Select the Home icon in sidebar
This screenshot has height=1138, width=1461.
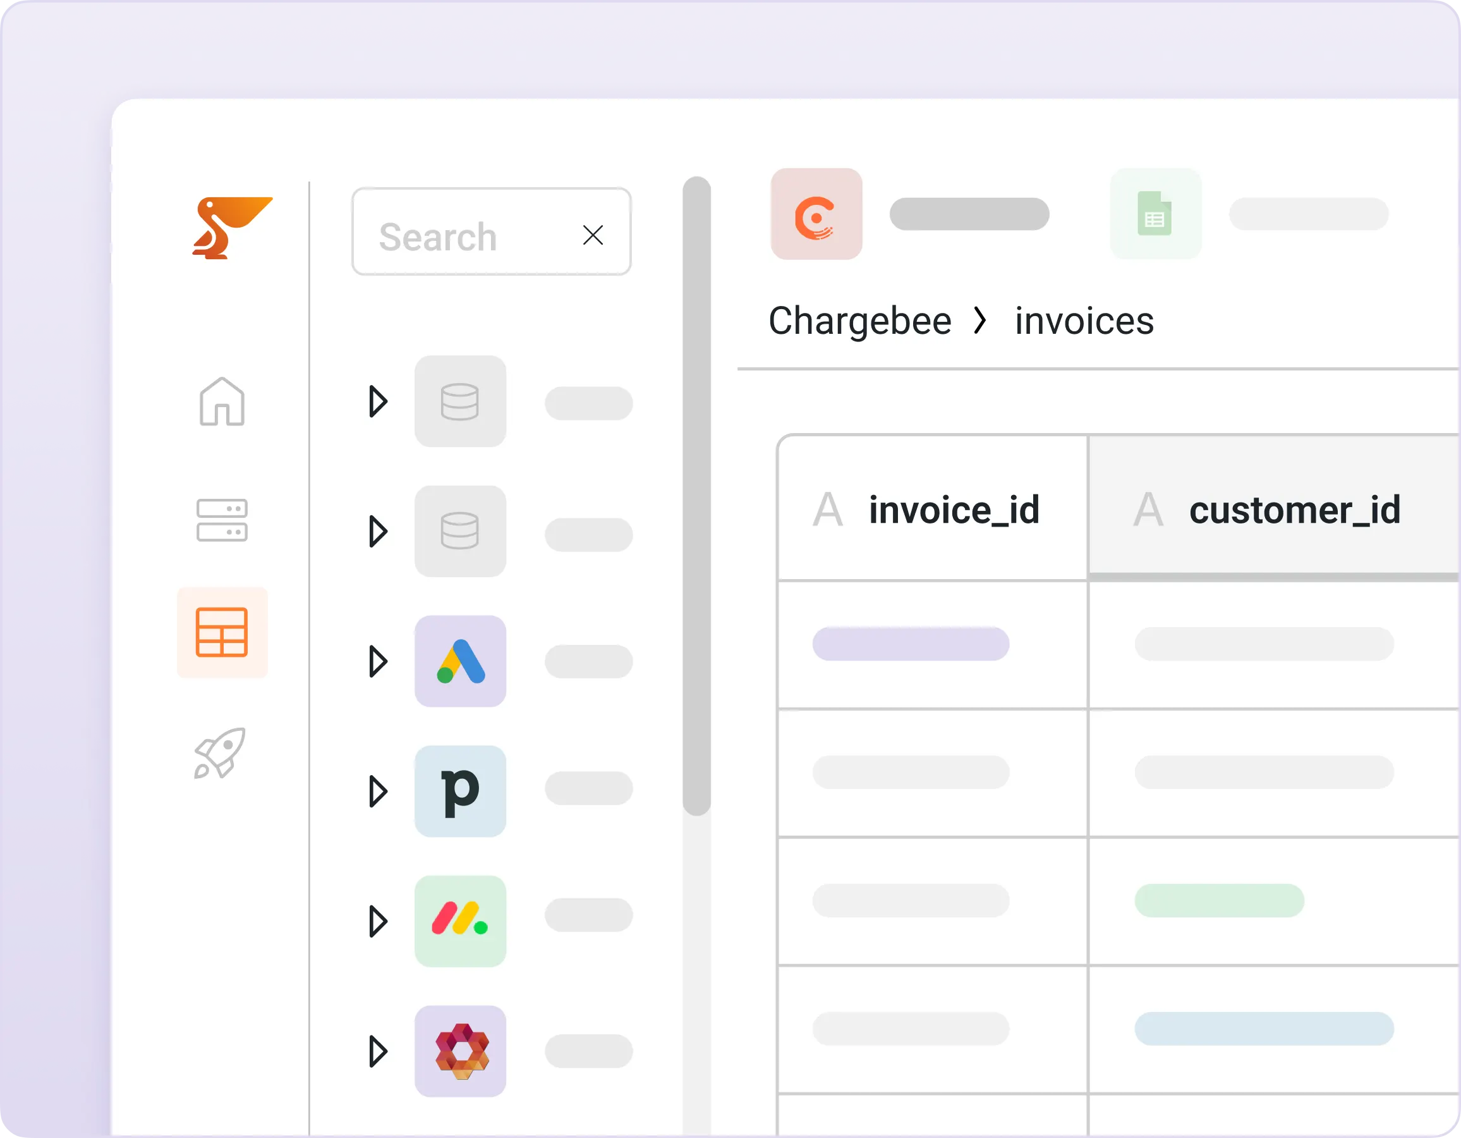[221, 402]
